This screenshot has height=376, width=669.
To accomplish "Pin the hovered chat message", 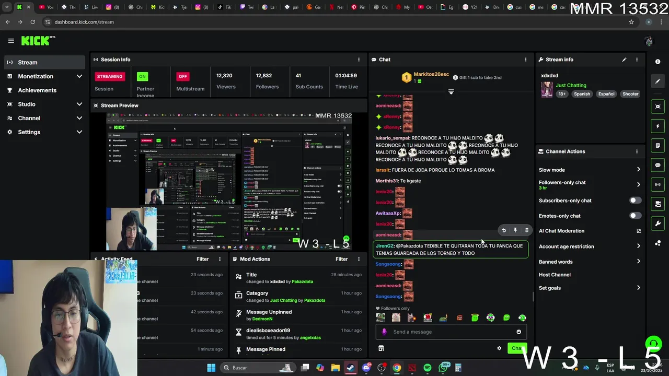I will (515, 230).
